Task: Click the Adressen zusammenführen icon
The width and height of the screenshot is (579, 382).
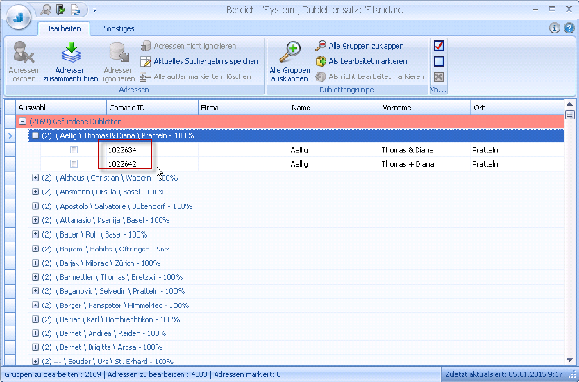Action: [x=72, y=53]
